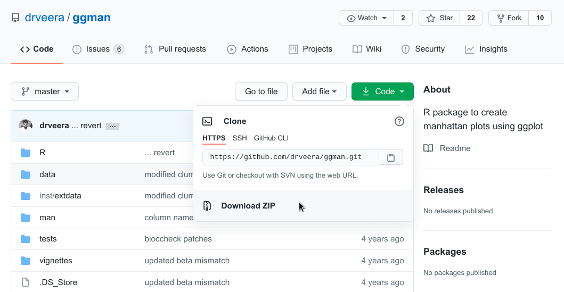Viewport: 564px width, 292px height.
Task: Star the ggman repository
Action: pos(439,18)
